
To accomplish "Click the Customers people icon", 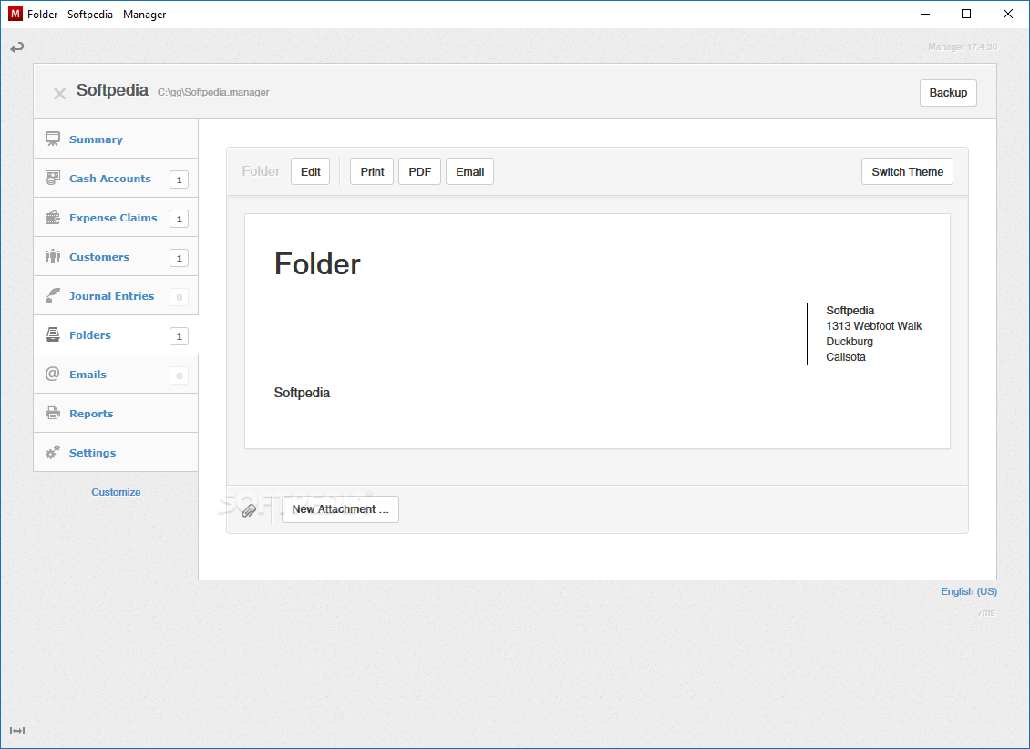I will [53, 256].
